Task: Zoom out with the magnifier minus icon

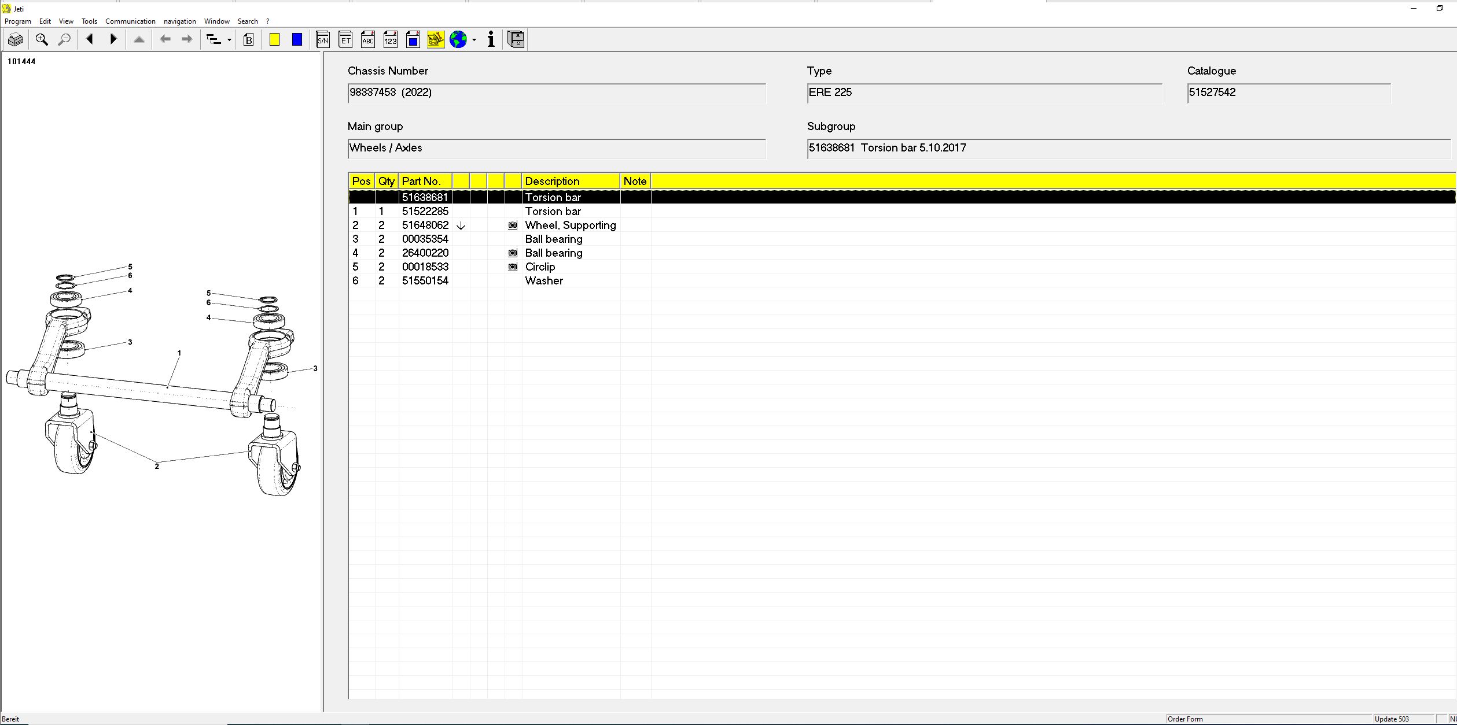Action: (64, 39)
